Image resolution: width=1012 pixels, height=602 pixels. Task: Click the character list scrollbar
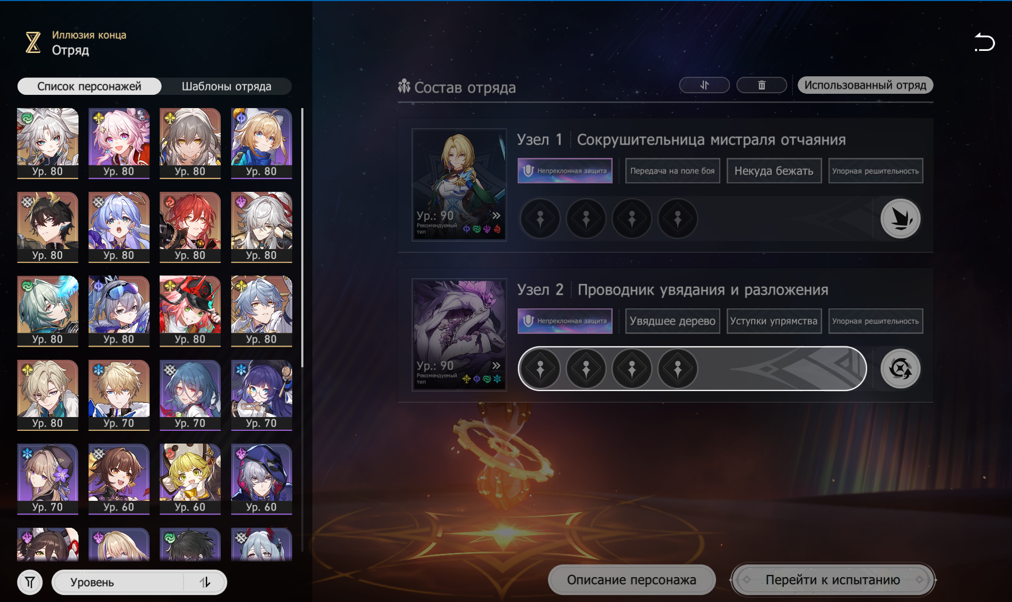pos(302,237)
